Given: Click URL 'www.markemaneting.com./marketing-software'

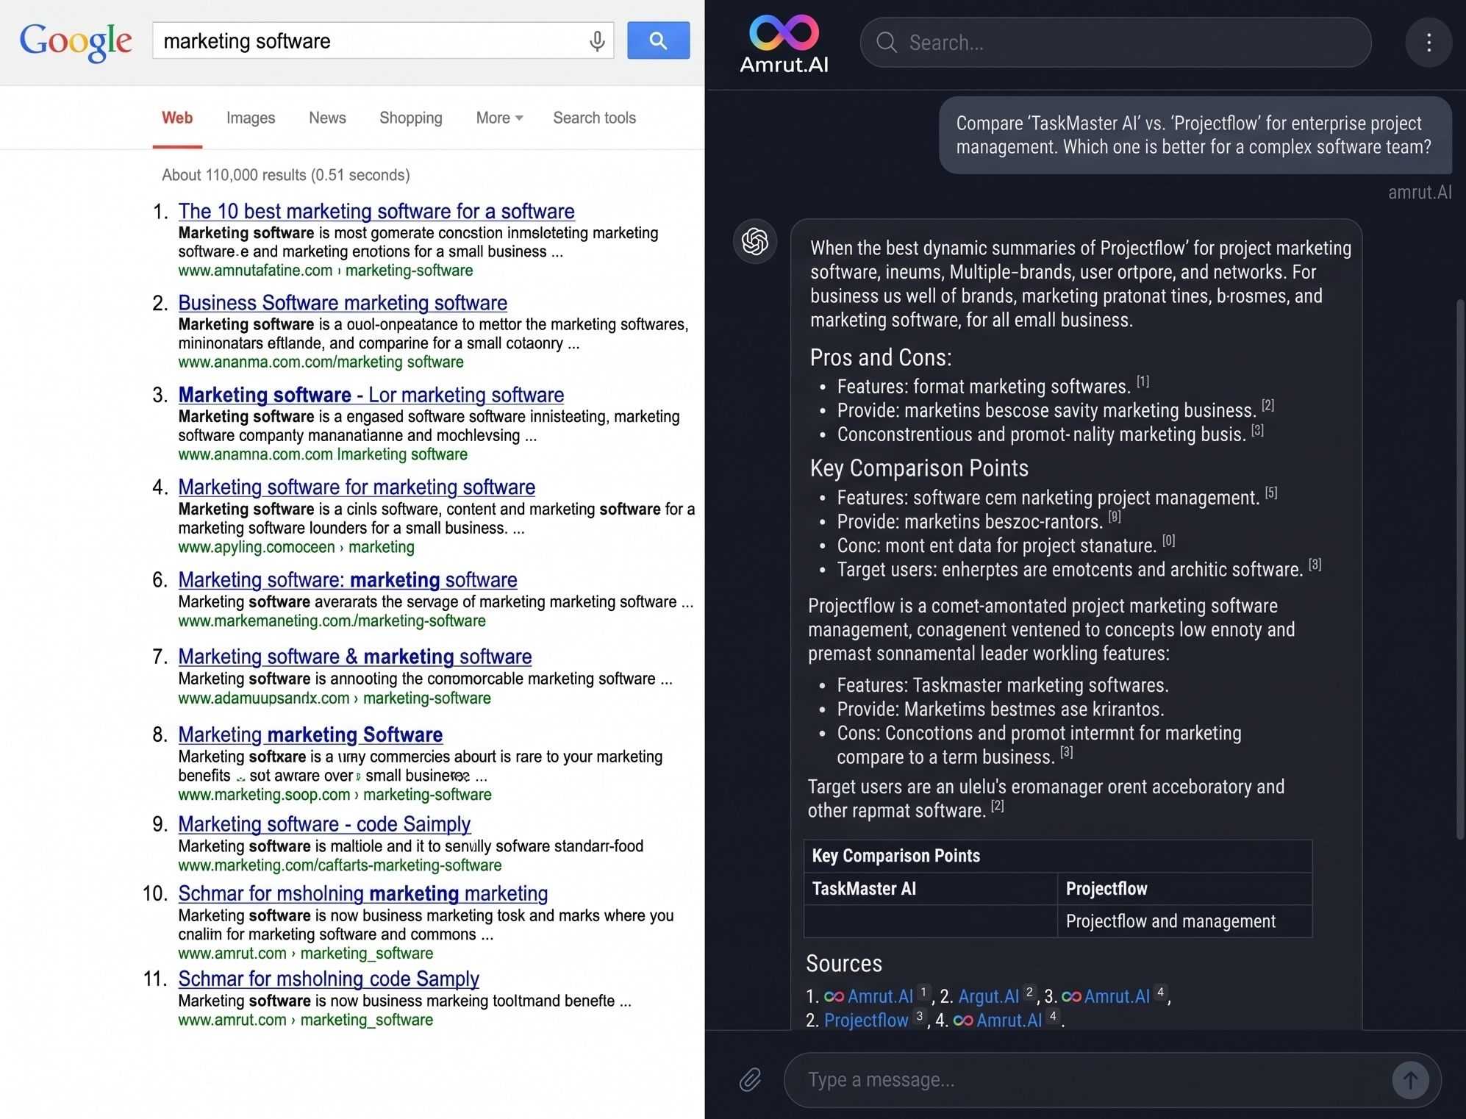Looking at the screenshot, I should pyautogui.click(x=332, y=621).
